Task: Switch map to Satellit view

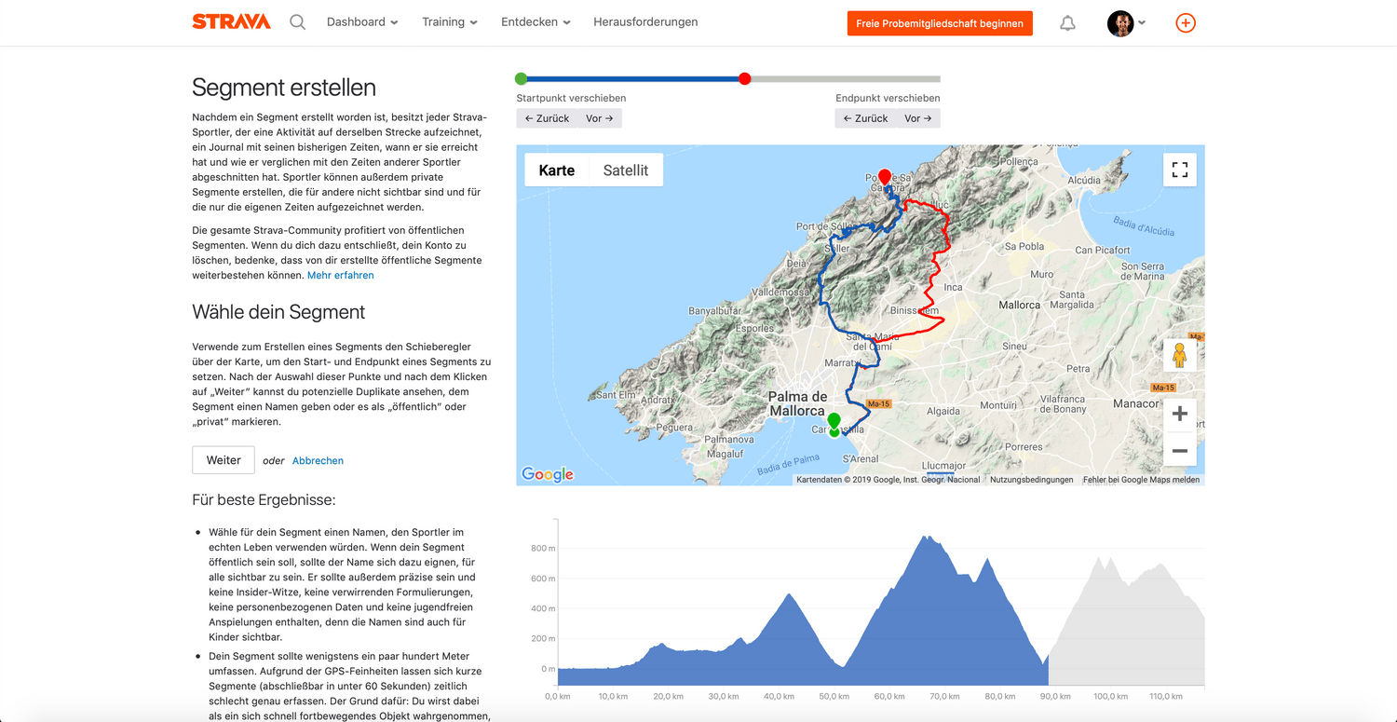Action: point(626,170)
